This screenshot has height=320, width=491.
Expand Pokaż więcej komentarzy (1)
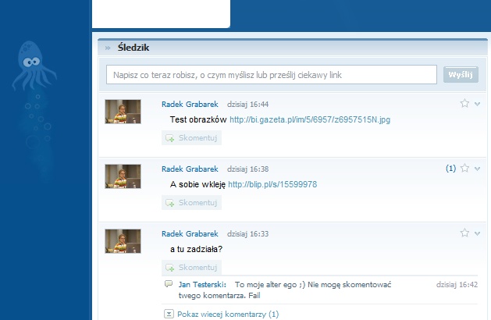[x=228, y=314]
